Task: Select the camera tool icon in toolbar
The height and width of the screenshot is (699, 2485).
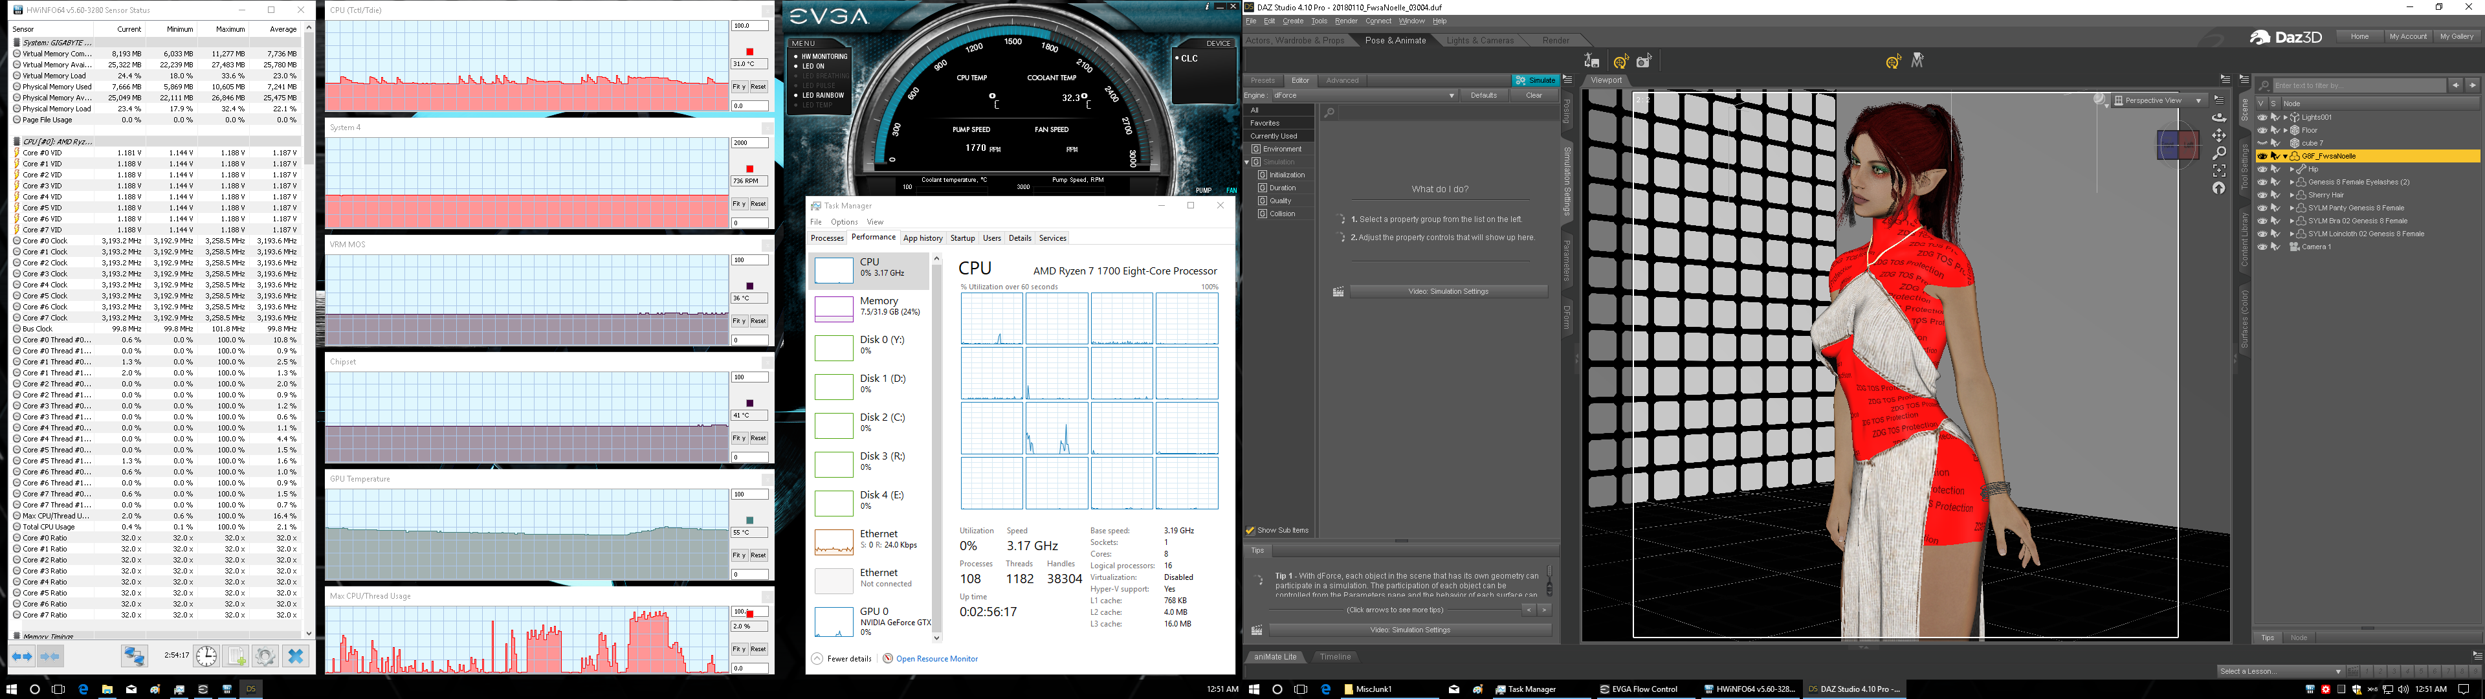Action: click(x=1644, y=61)
